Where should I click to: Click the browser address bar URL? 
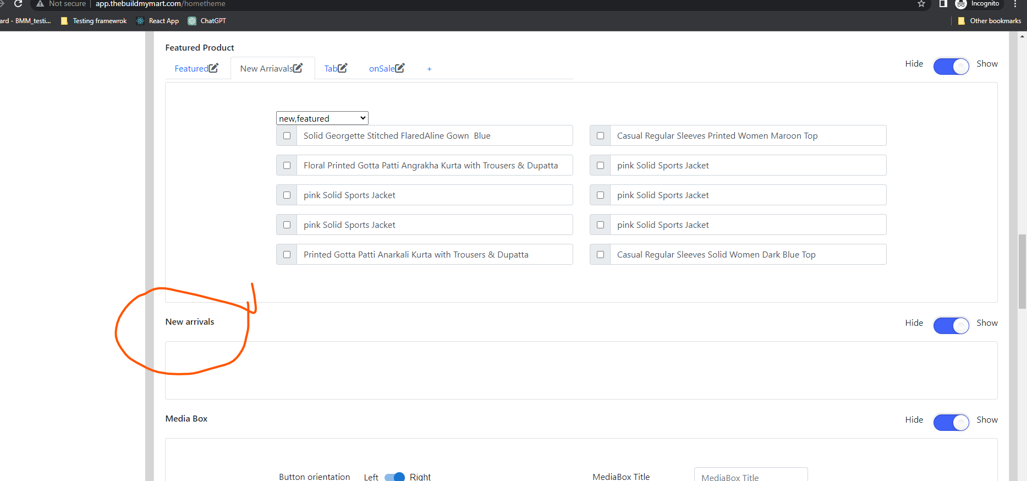click(x=160, y=4)
